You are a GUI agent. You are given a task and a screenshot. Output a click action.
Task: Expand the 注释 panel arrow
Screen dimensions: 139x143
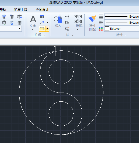pyautogui.click(x=44, y=35)
